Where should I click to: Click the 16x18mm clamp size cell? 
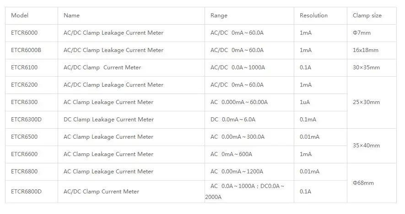372,50
